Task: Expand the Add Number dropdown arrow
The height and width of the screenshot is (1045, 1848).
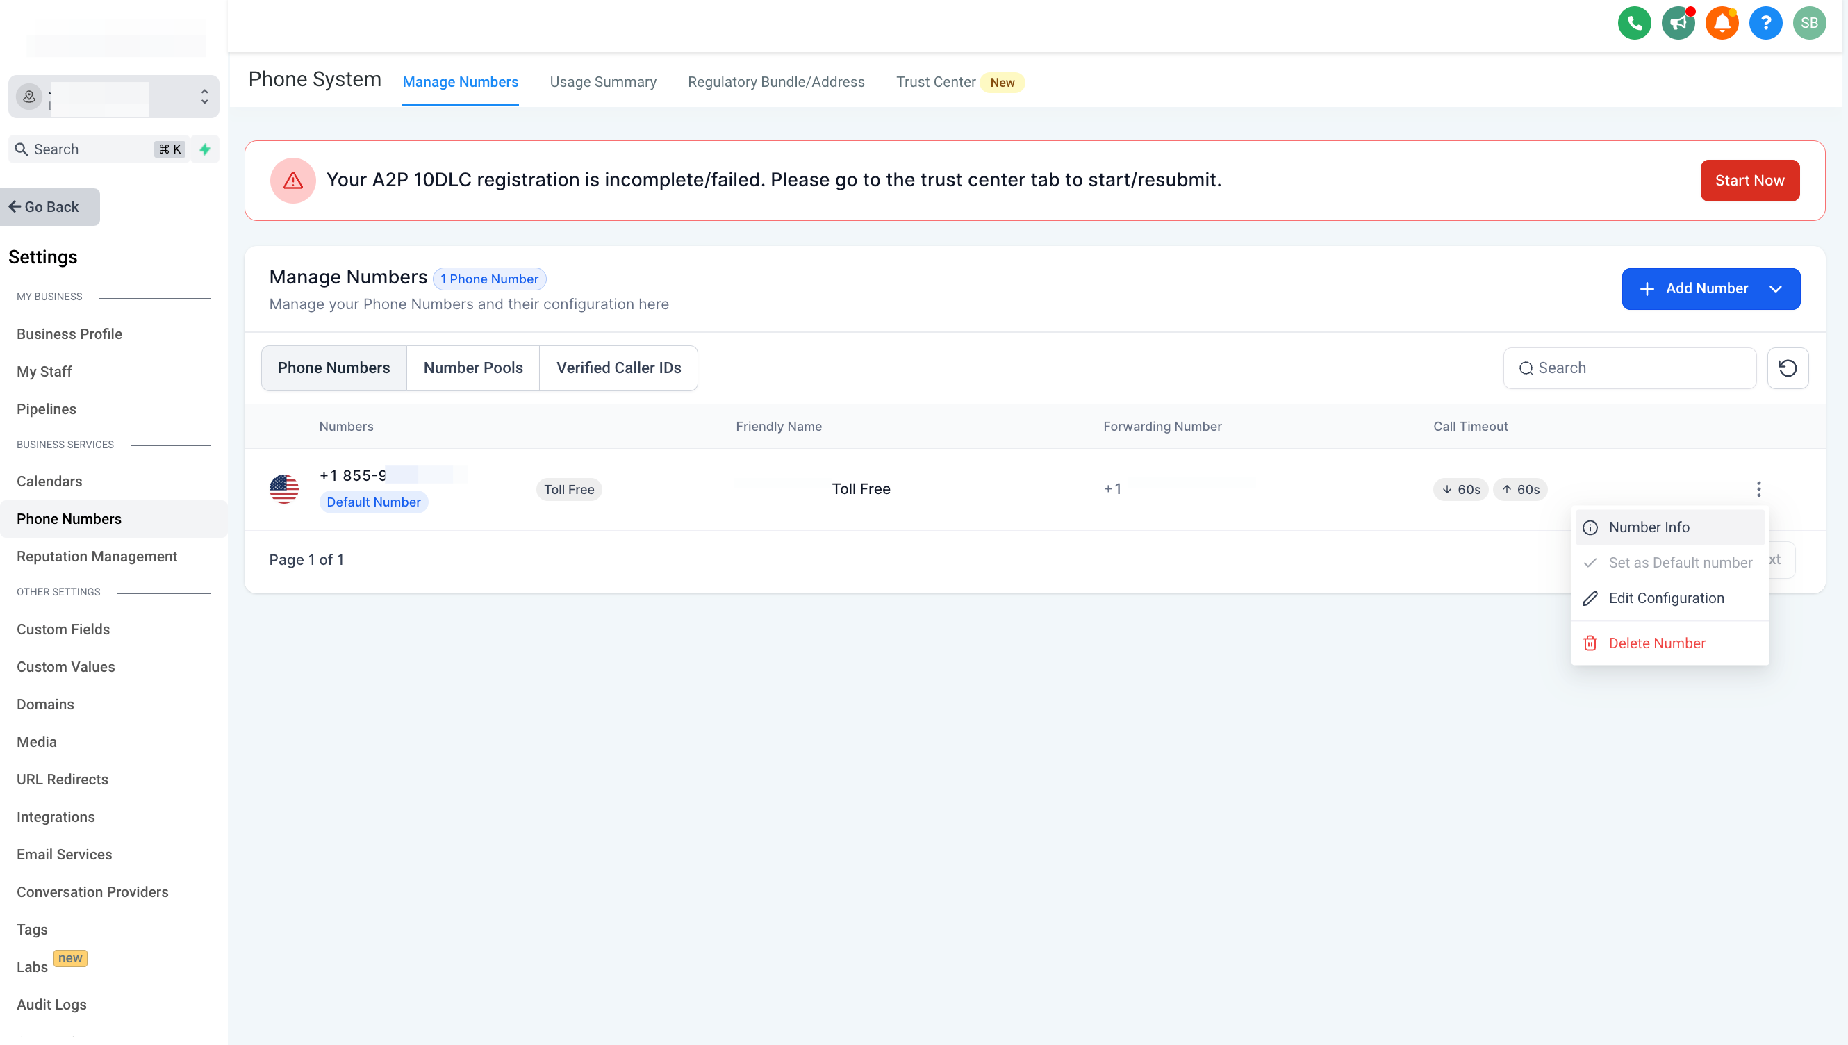Action: click(x=1775, y=289)
